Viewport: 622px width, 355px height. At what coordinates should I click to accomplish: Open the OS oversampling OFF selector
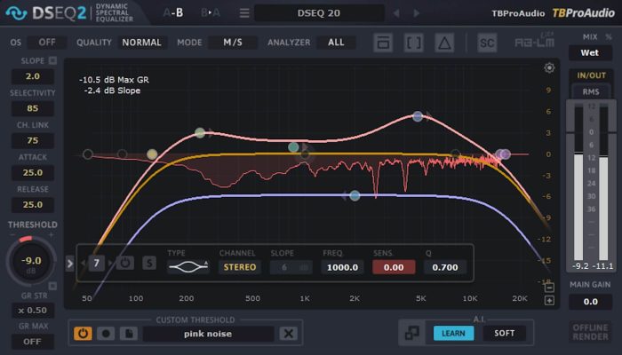click(47, 43)
